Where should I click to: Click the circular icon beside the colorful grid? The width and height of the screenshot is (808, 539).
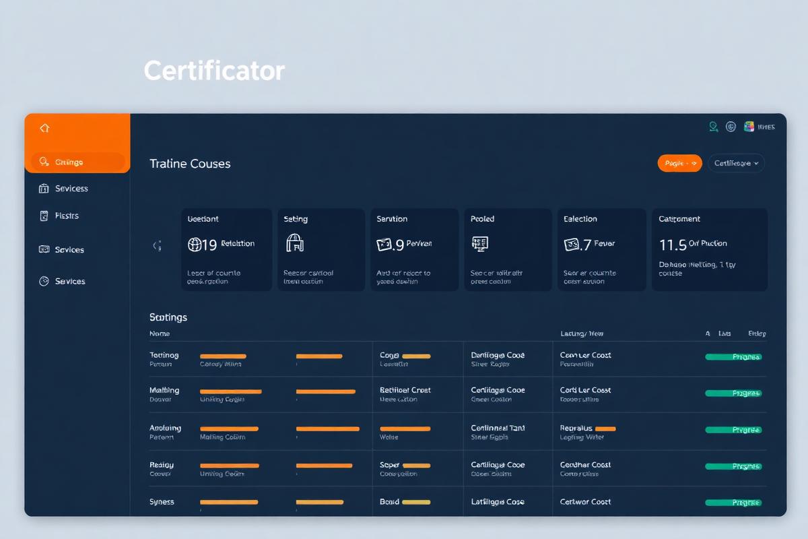click(731, 127)
